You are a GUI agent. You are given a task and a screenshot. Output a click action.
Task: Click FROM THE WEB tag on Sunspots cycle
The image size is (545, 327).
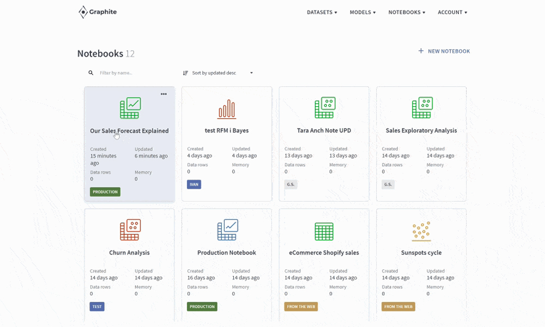coord(398,306)
